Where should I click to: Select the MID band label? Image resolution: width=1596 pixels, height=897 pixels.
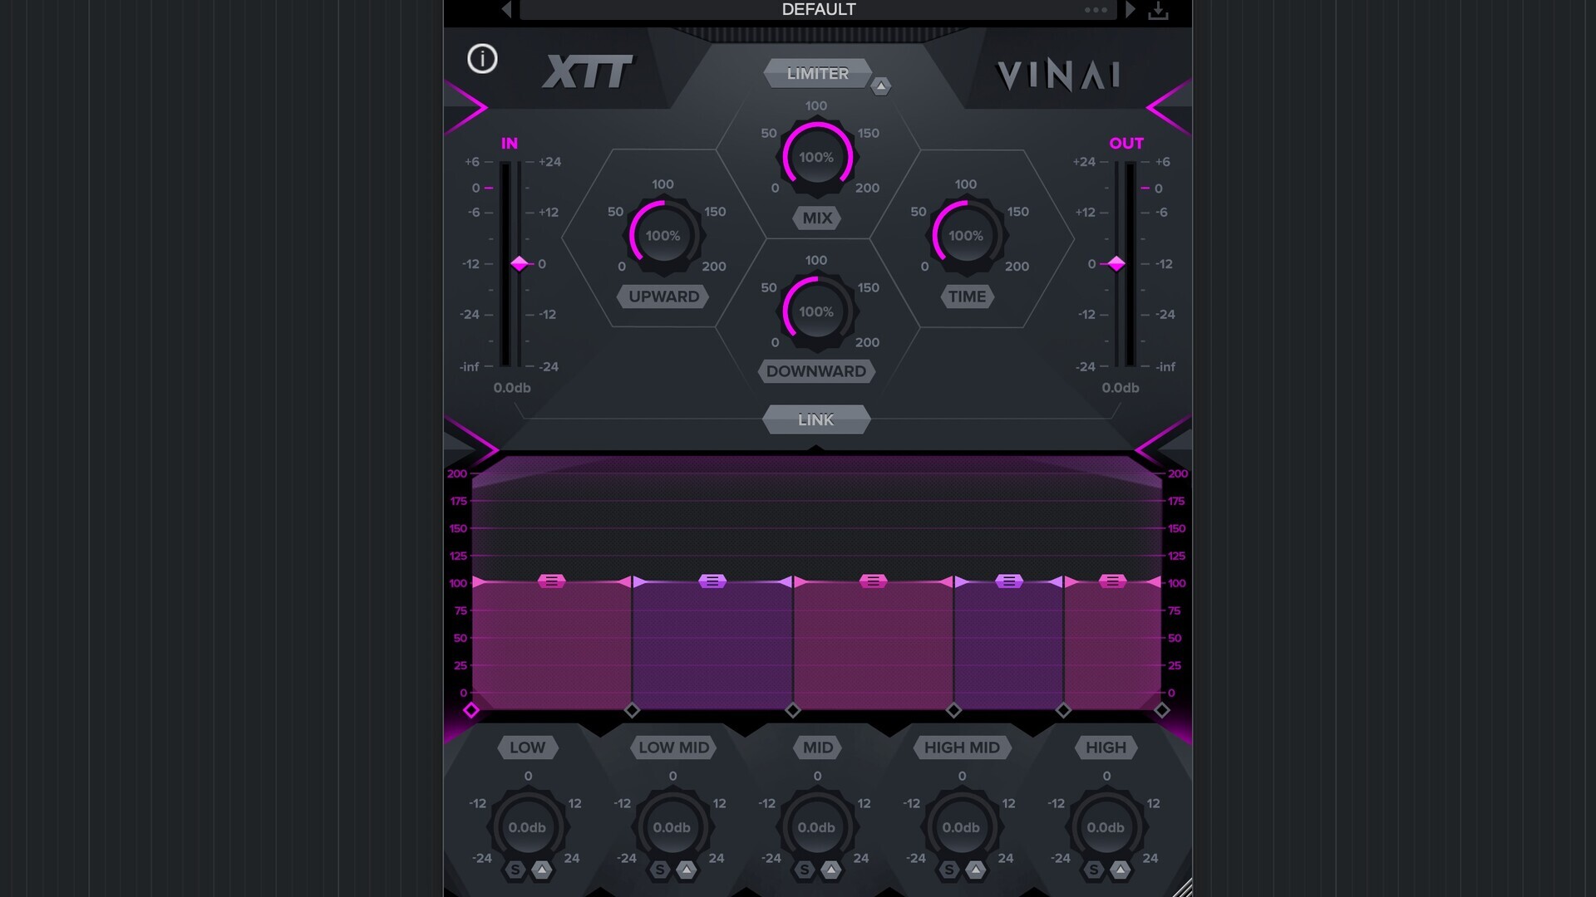point(817,747)
